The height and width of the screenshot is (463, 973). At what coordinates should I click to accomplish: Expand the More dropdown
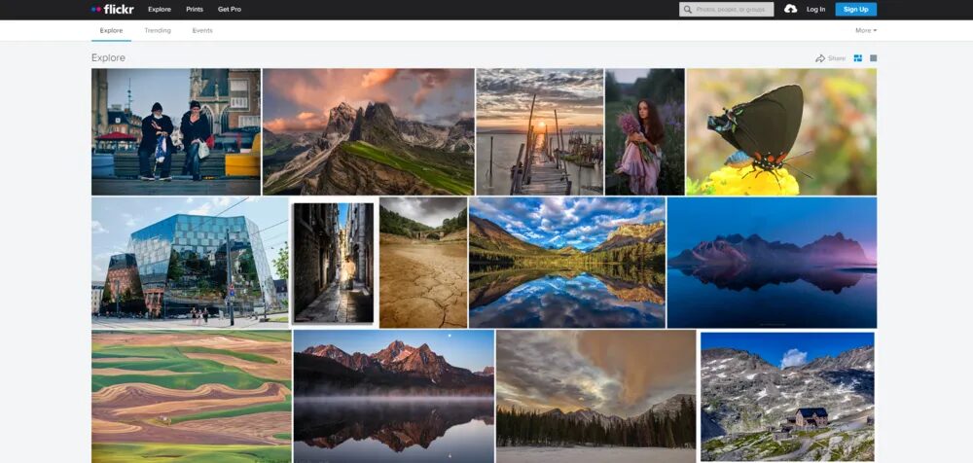[x=866, y=30]
